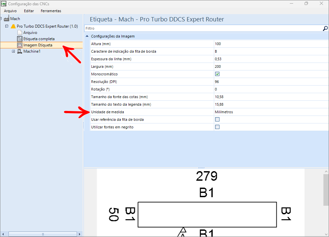Viewport: 329px width, 237px height.
Task: Click the Caractere de indicação da fita de borda label
Action: coord(124,51)
